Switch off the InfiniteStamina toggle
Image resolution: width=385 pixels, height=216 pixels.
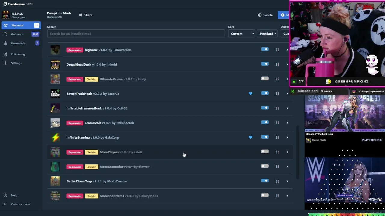[265, 137]
